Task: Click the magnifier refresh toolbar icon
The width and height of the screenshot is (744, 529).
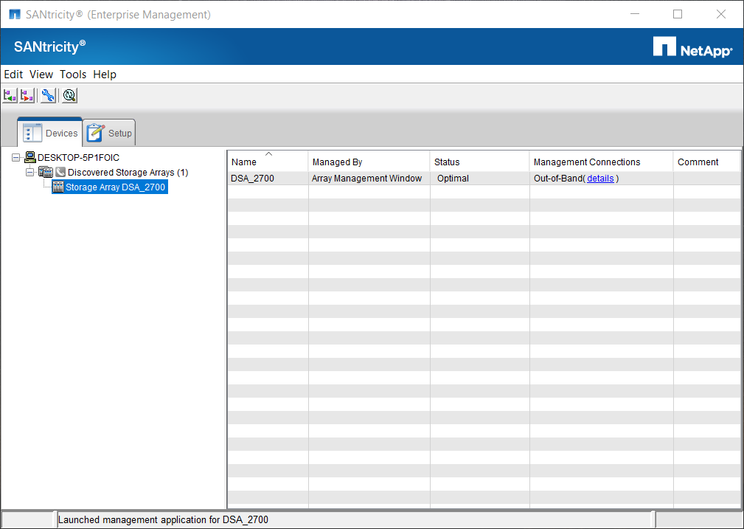Action: [x=69, y=95]
